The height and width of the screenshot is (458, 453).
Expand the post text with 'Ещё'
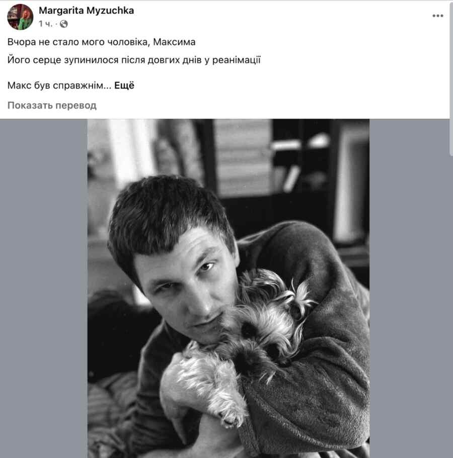coord(124,85)
